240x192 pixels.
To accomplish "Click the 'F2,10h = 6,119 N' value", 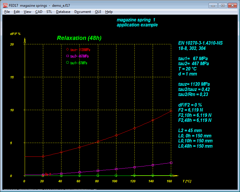I will coord(195,115).
